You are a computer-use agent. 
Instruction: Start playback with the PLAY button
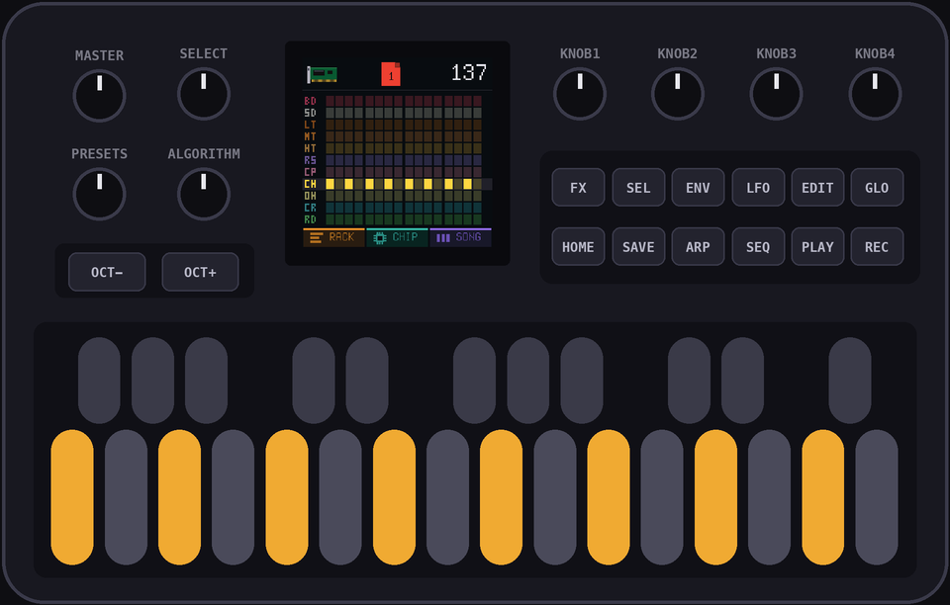coord(817,247)
